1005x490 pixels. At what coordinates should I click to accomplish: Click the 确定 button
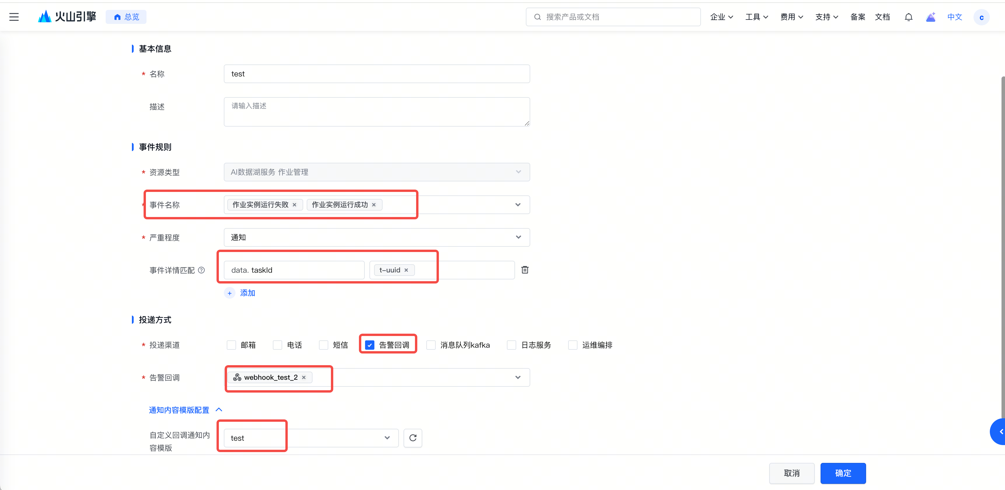click(x=843, y=473)
